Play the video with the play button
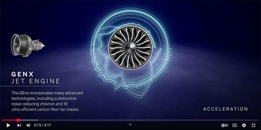The width and height of the screenshot is (261, 130). click(8, 125)
